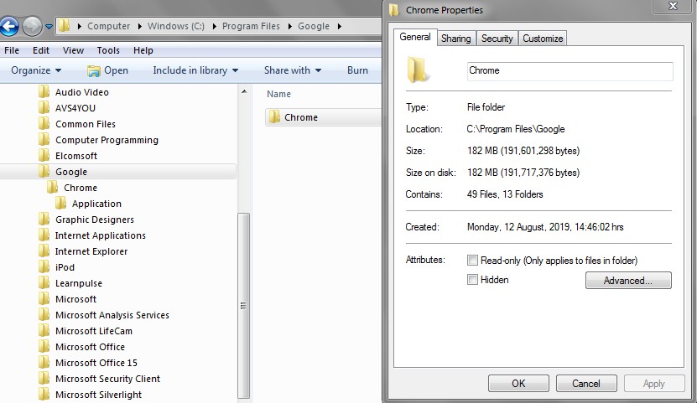The height and width of the screenshot is (403, 697).
Task: Select iPod folder in tree
Action: pos(65,267)
